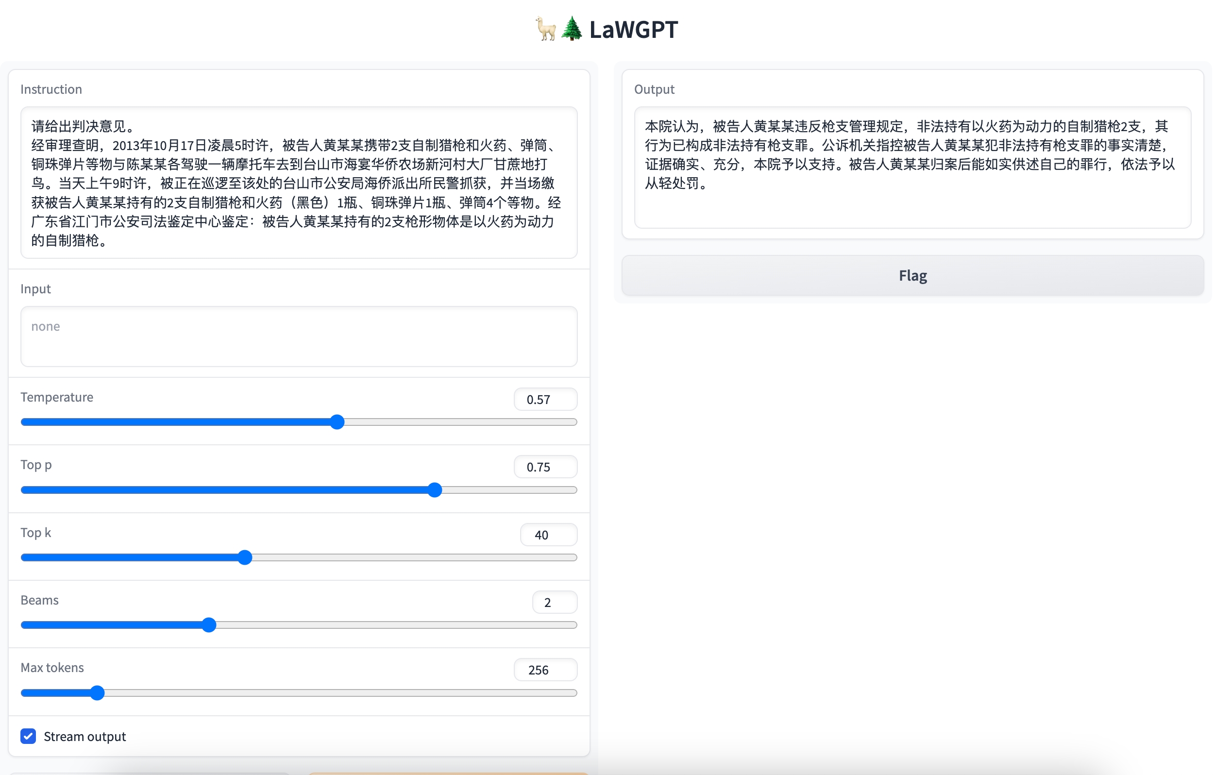Screen dimensions: 1216x775
Task: Click the Max tokens slider handle
Action: (x=98, y=693)
